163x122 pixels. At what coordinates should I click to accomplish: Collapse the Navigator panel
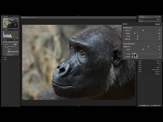[3, 16]
